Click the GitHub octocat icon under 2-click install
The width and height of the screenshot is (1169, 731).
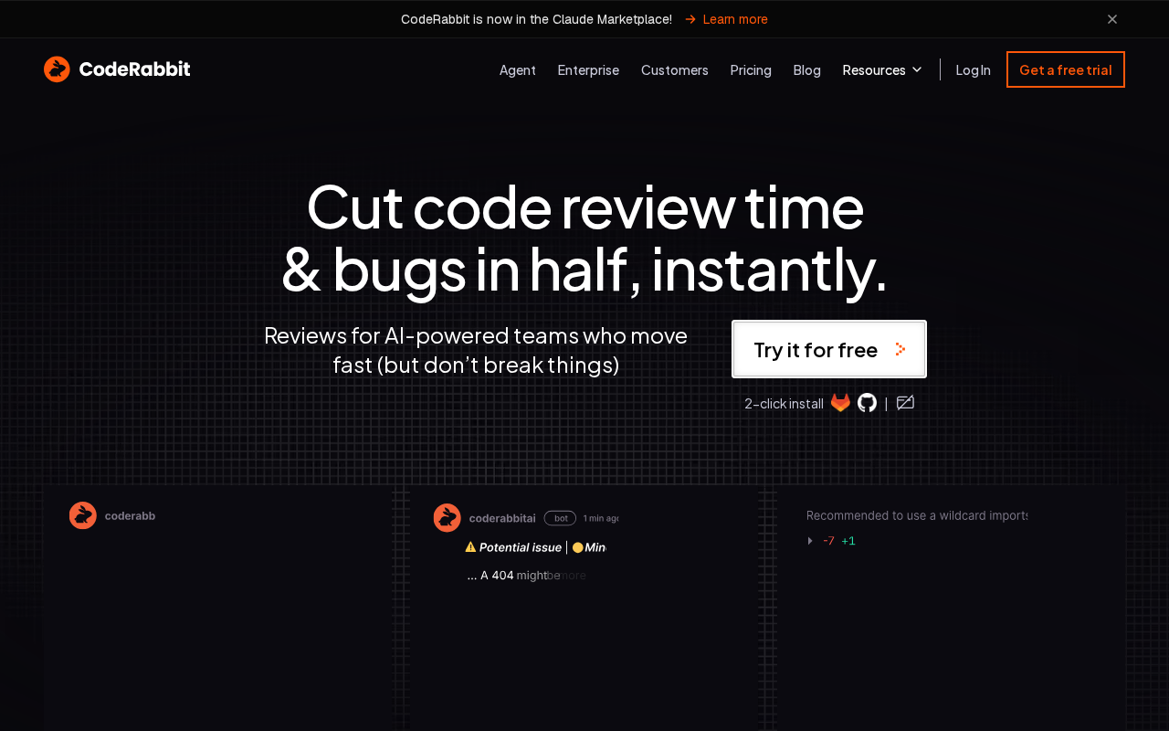[x=867, y=403]
